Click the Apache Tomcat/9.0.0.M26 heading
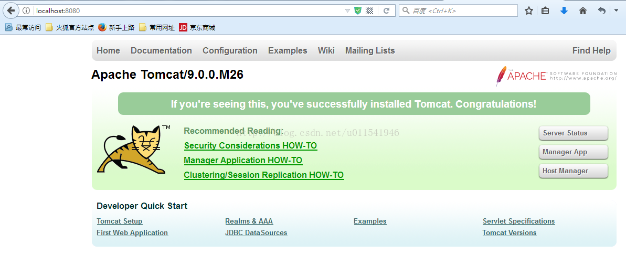 coord(167,75)
